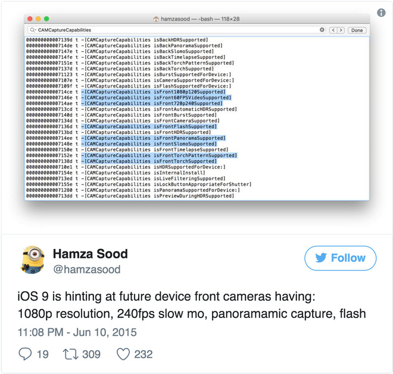Open the Minion profile avatar
The height and width of the screenshot is (374, 393).
point(33,260)
